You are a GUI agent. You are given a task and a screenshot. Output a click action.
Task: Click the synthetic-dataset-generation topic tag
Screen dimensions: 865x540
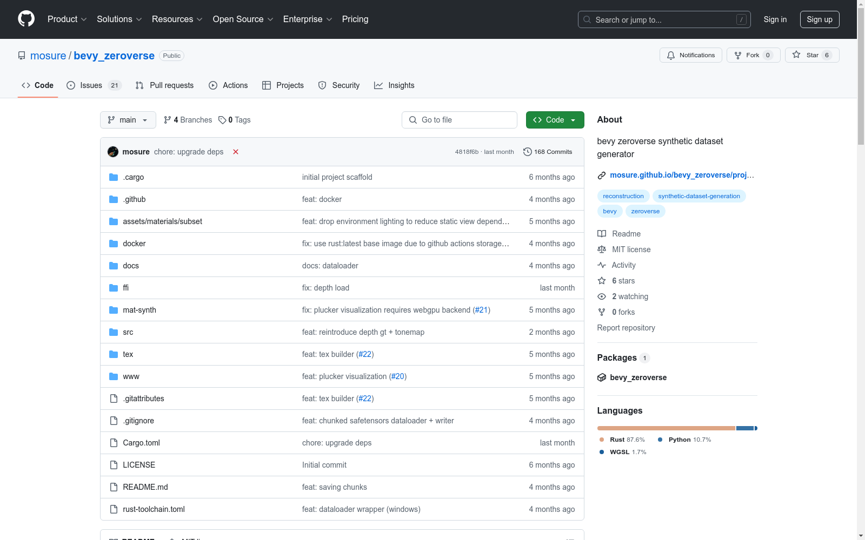click(x=699, y=196)
